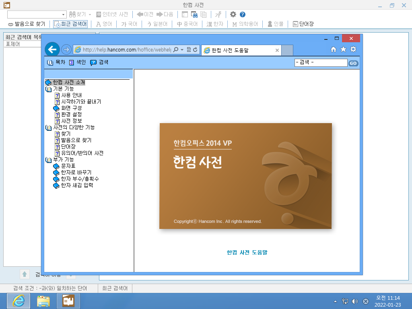The image size is (412, 309).
Task: Open a new browser tab
Action: pyautogui.click(x=287, y=50)
